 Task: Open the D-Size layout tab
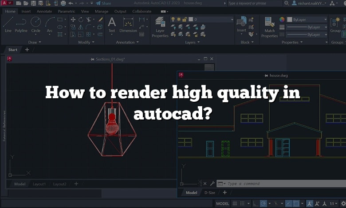pyautogui.click(x=209, y=193)
